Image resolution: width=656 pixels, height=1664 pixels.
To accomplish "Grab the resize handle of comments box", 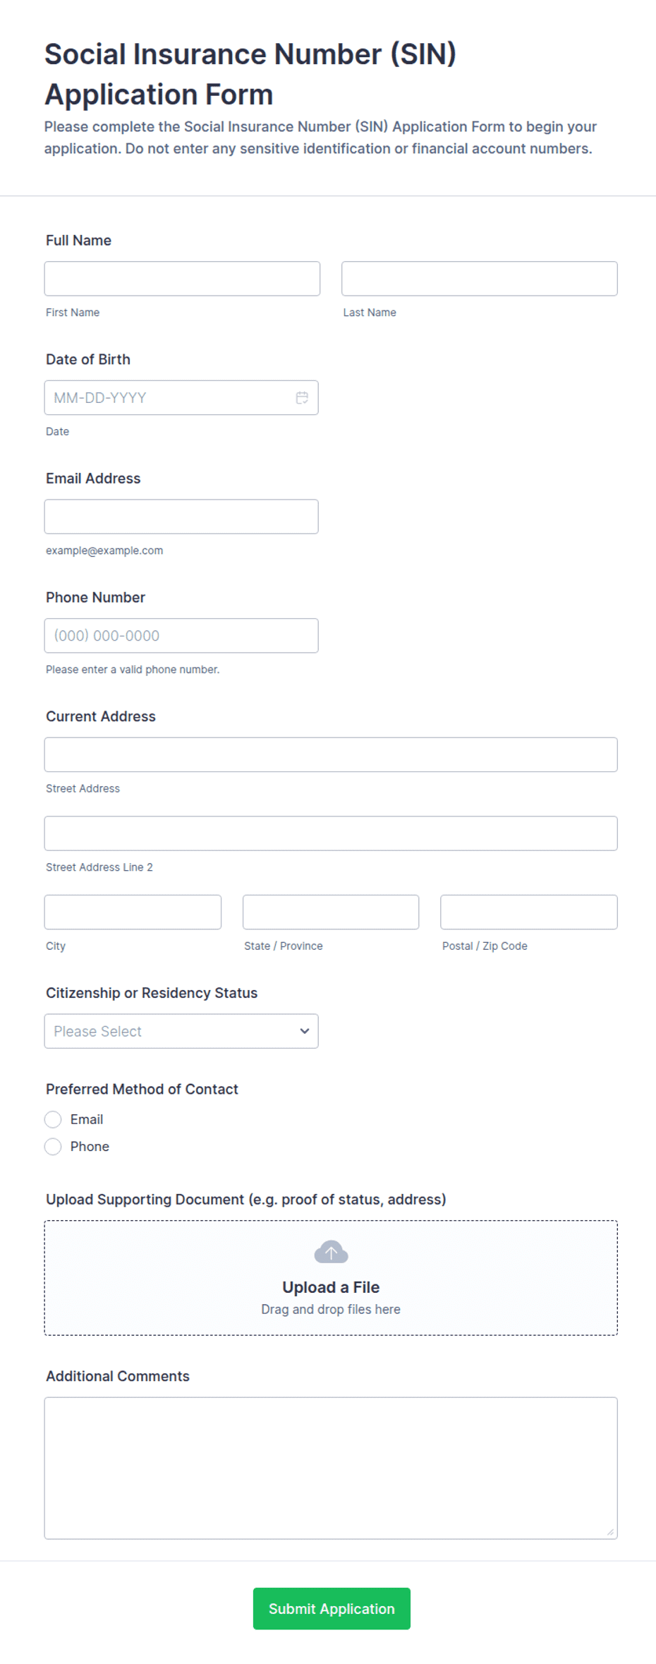I will (610, 1531).
